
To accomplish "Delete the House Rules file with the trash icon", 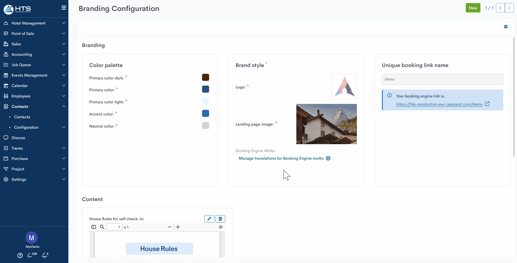I will point(220,219).
